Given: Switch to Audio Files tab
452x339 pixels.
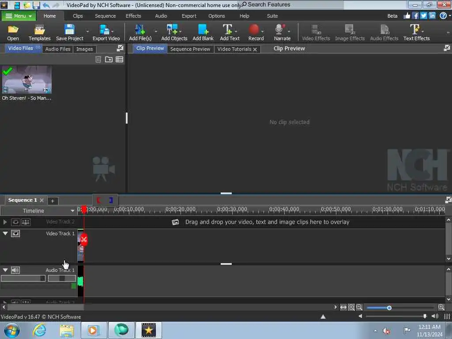Looking at the screenshot, I should pyautogui.click(x=58, y=49).
